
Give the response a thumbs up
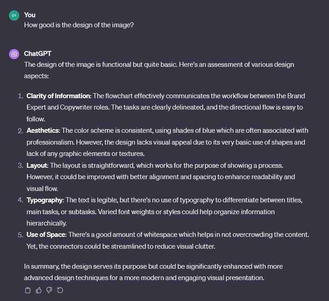pyautogui.click(x=39, y=290)
